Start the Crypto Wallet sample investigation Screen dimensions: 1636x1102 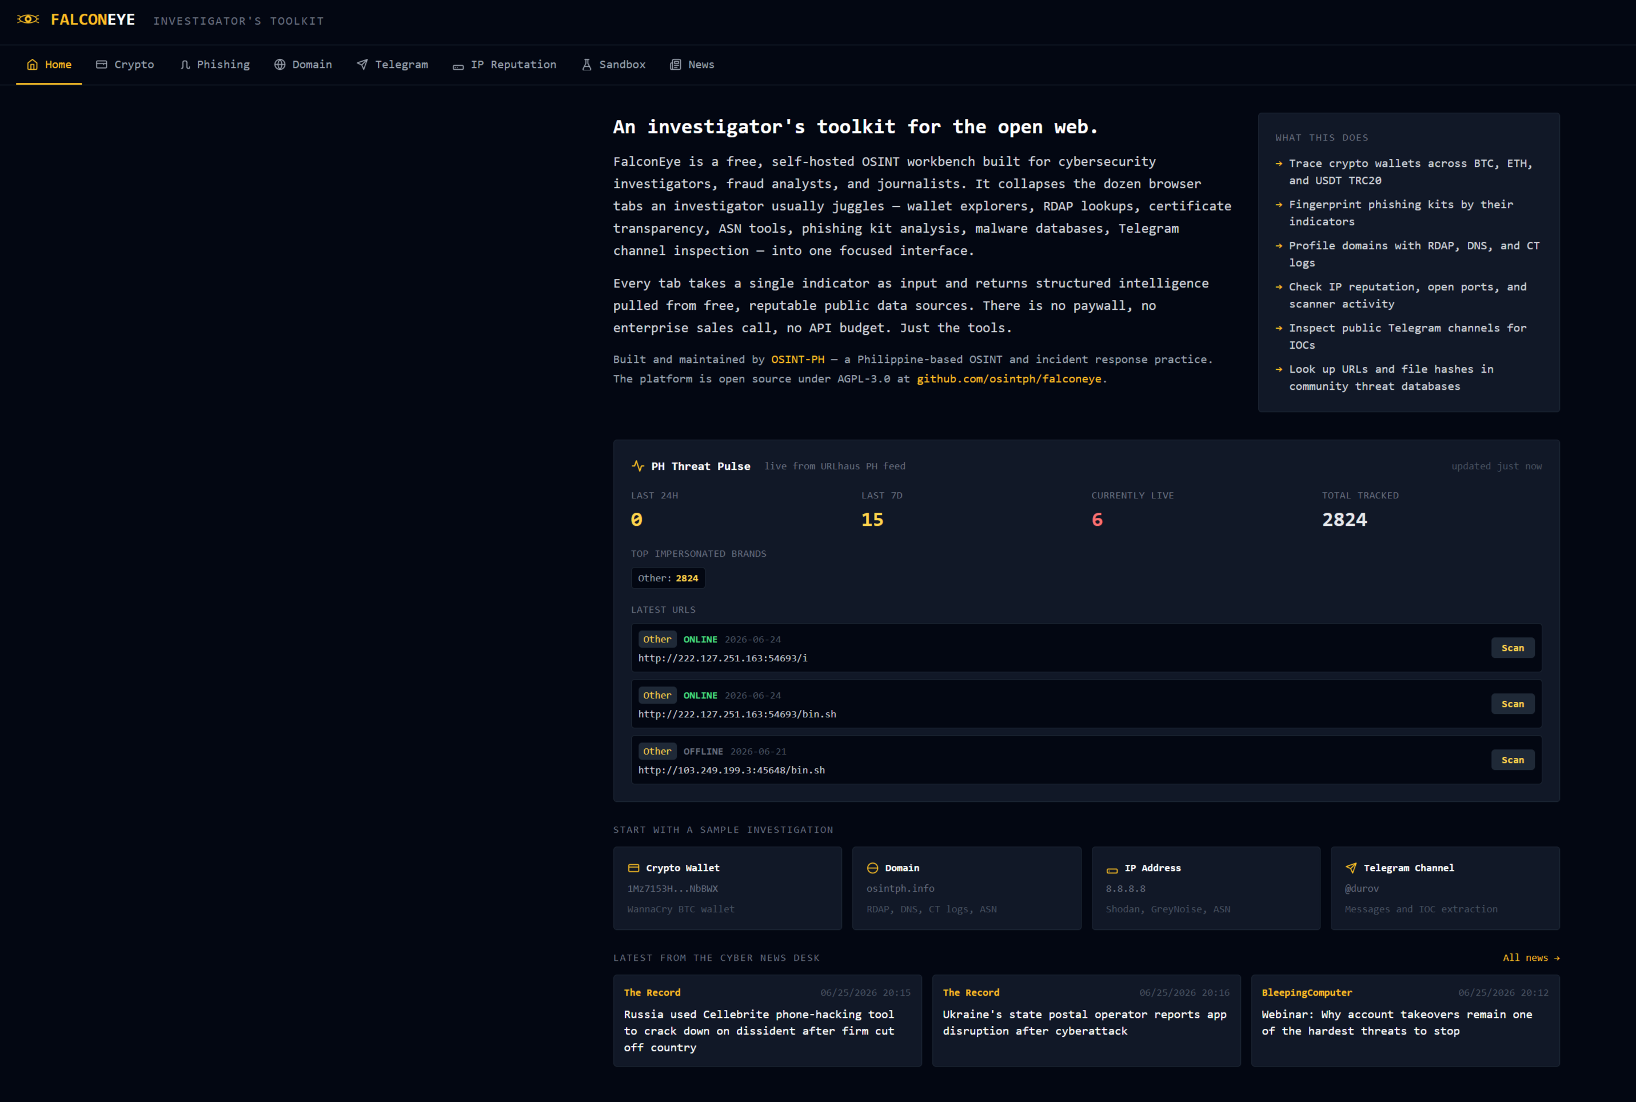tap(727, 888)
